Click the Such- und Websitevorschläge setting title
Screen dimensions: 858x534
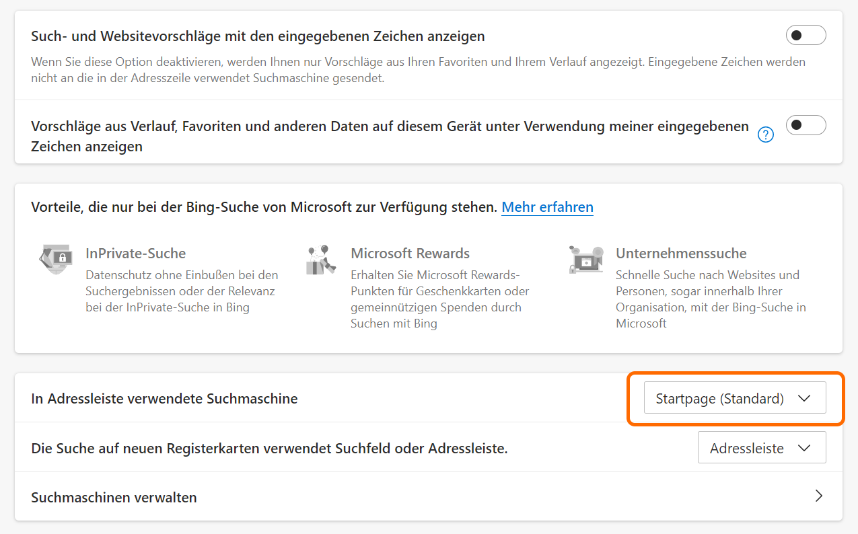(x=258, y=36)
